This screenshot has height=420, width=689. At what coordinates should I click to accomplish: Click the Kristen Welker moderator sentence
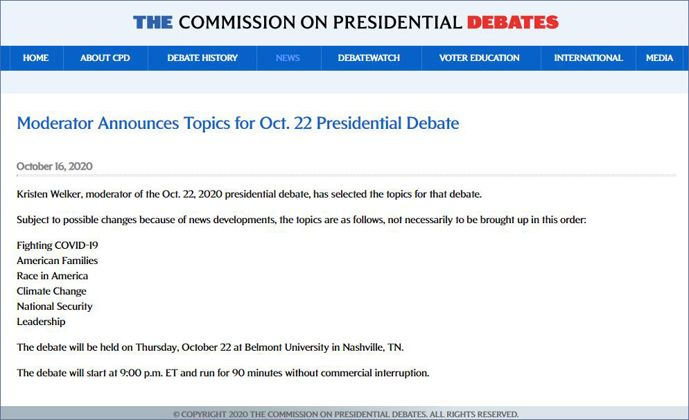pyautogui.click(x=249, y=194)
